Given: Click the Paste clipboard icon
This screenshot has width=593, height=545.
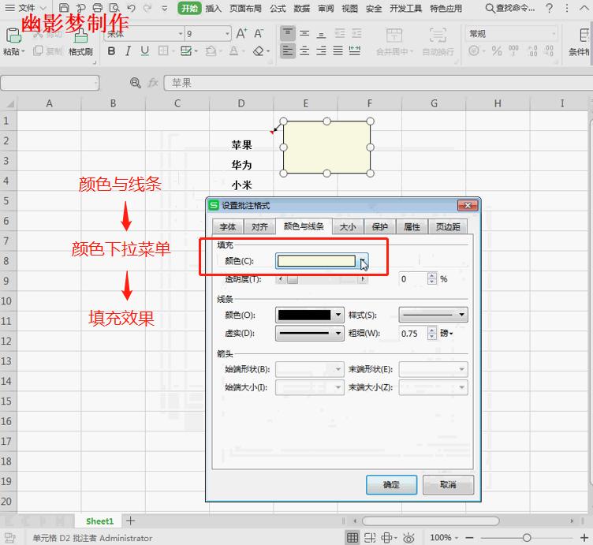Looking at the screenshot, I should pos(13,35).
